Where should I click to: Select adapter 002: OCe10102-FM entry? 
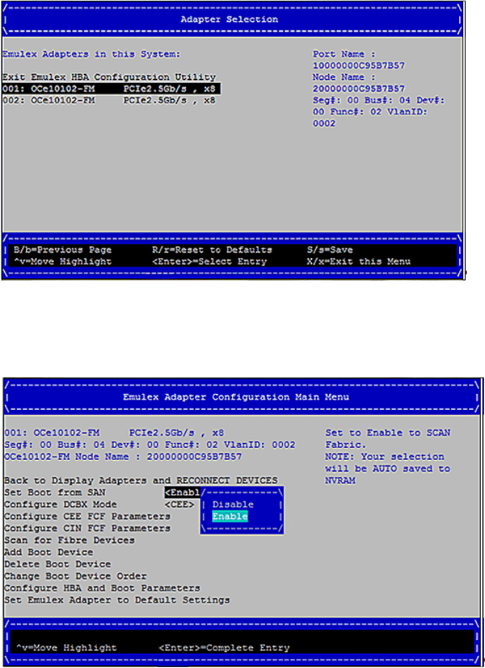[109, 101]
